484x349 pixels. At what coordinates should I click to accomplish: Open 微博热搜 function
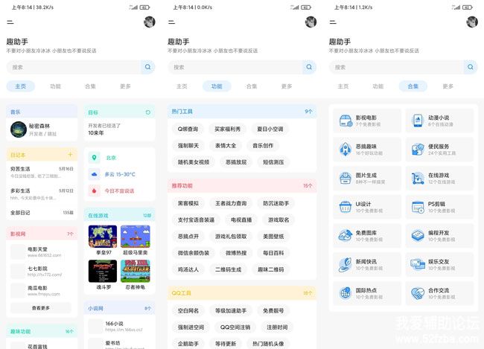tap(236, 253)
